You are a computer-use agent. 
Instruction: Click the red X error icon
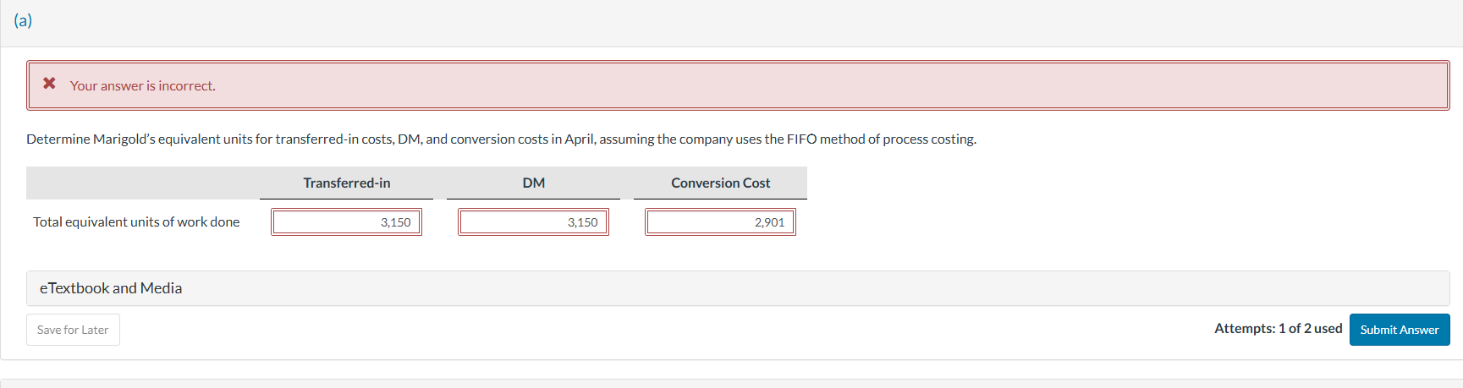click(x=50, y=84)
